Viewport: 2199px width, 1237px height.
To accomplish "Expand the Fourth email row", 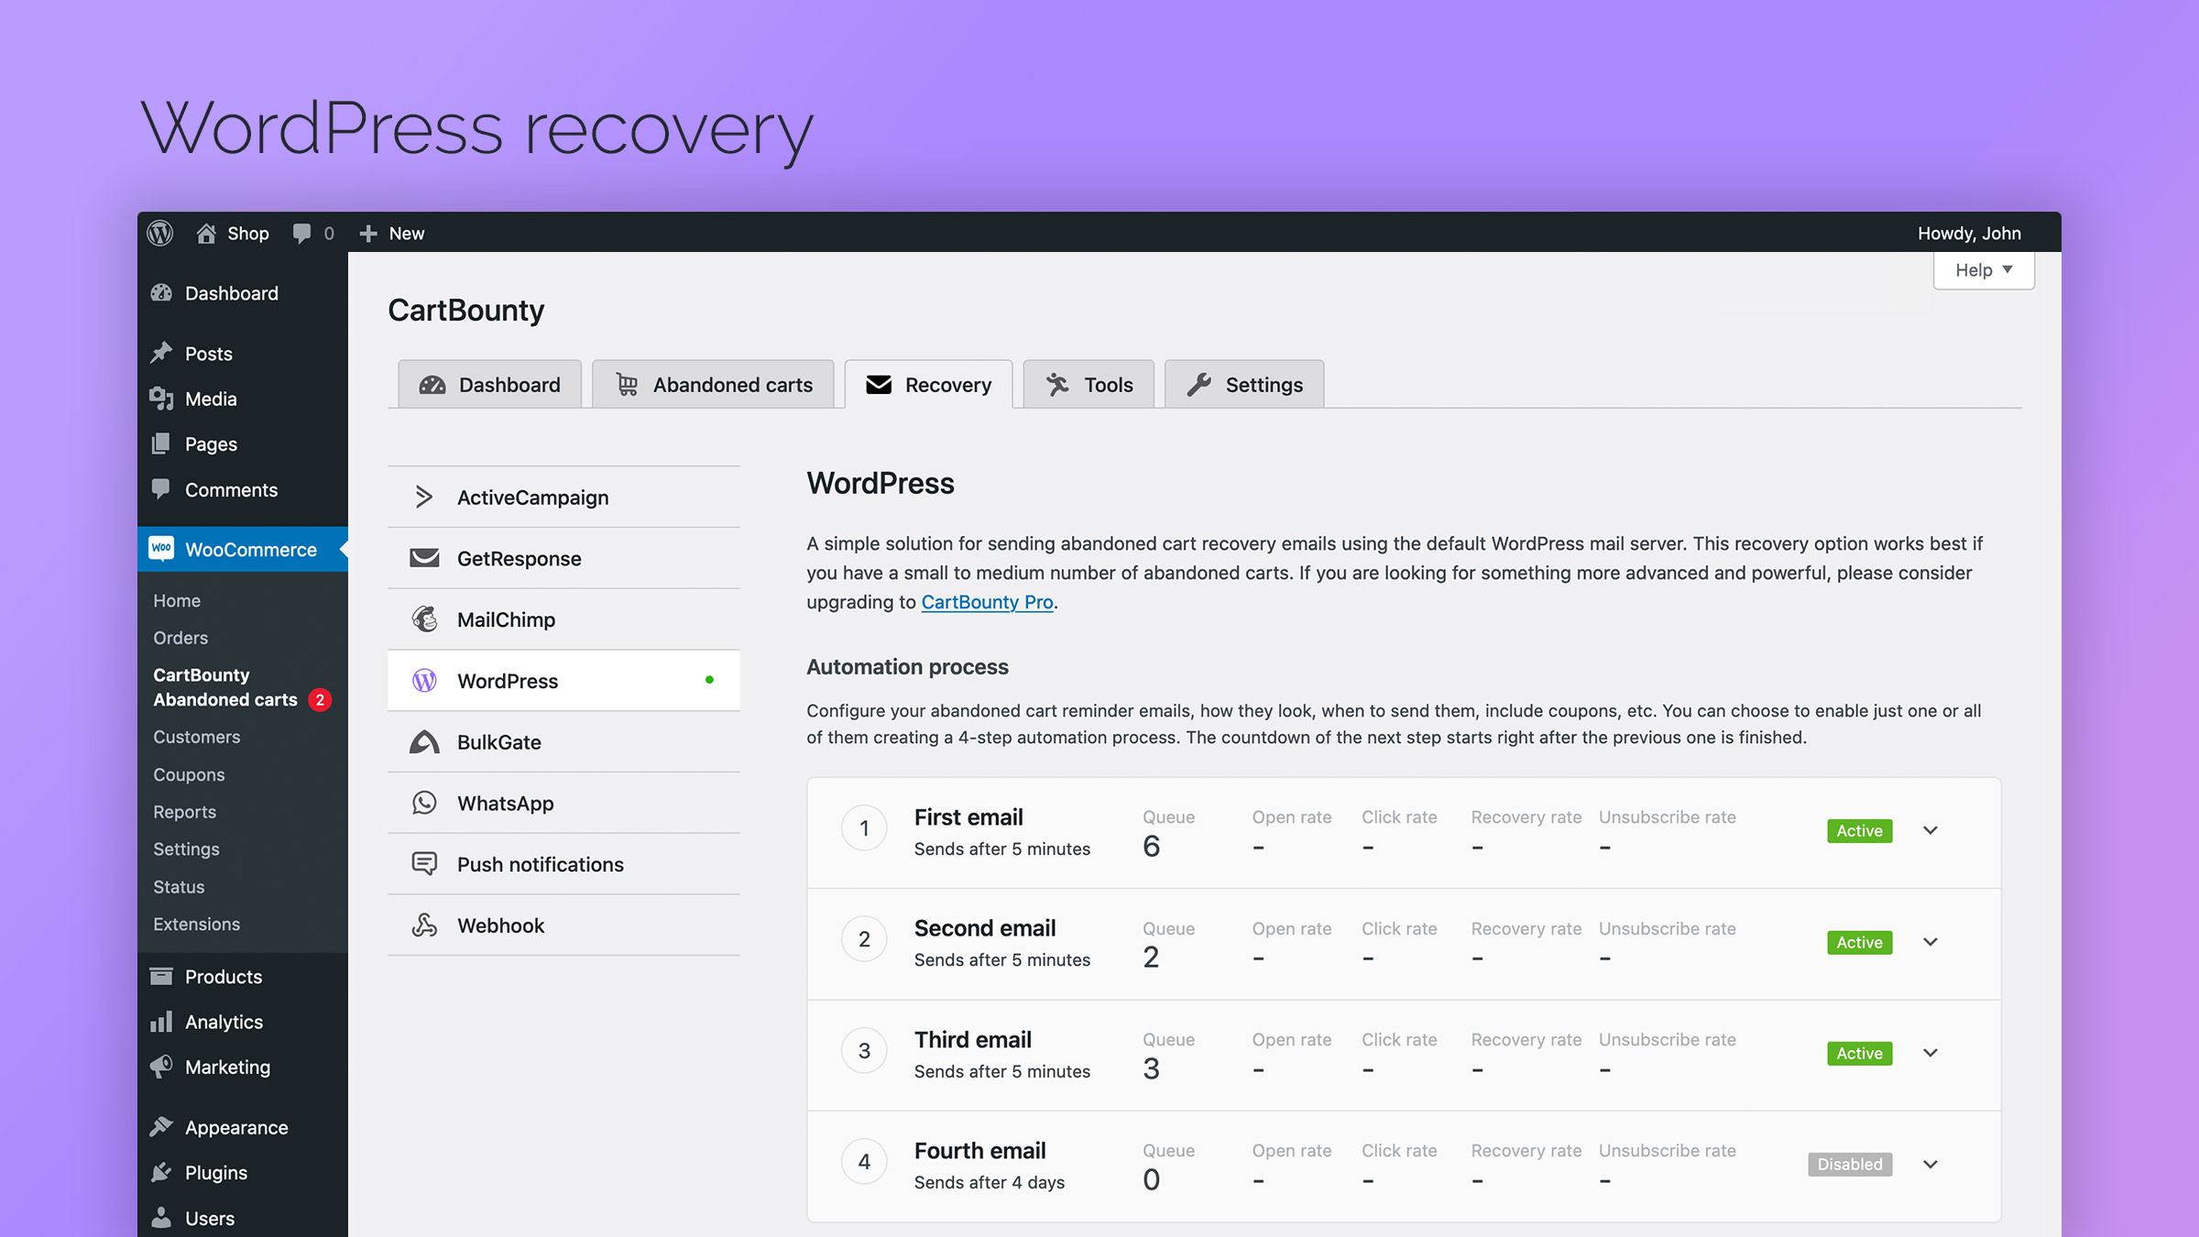I will [1930, 1164].
